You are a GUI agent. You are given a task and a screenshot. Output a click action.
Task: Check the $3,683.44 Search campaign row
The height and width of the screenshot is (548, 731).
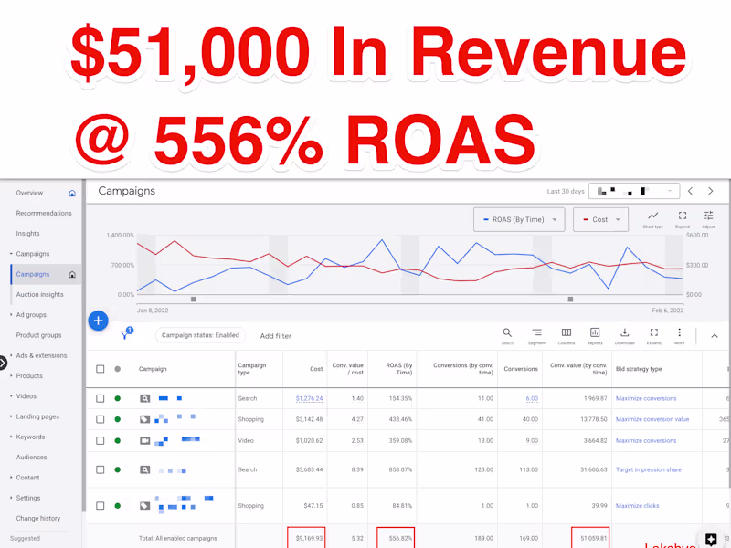(x=101, y=469)
